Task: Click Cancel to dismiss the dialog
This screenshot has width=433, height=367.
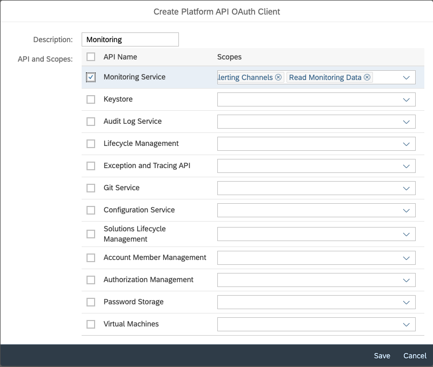Action: [414, 356]
